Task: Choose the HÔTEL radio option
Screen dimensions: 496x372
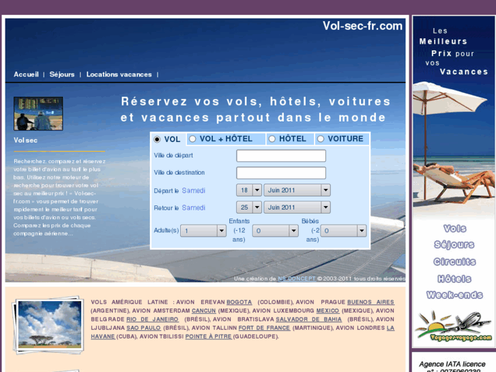Action: 272,139
